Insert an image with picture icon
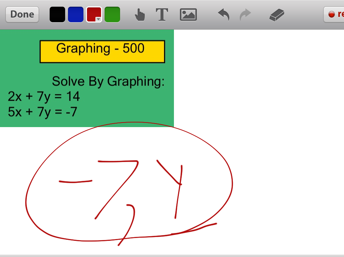 pyautogui.click(x=188, y=15)
